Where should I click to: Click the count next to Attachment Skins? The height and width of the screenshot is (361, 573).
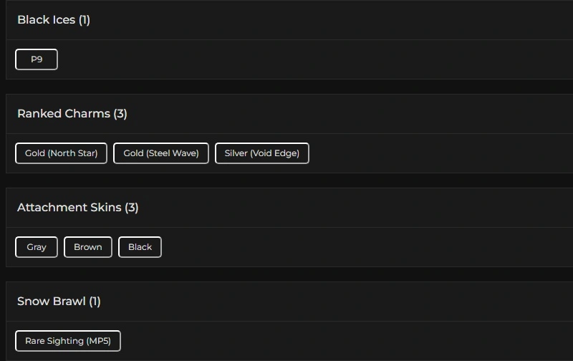point(132,208)
